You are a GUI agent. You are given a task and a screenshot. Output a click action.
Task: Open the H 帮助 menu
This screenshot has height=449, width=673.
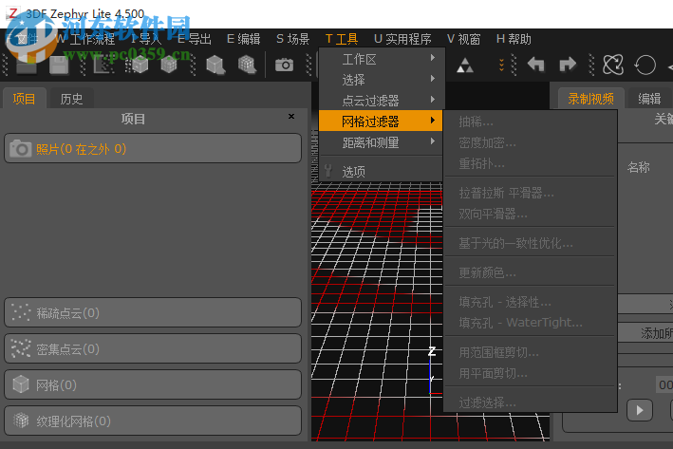[514, 39]
